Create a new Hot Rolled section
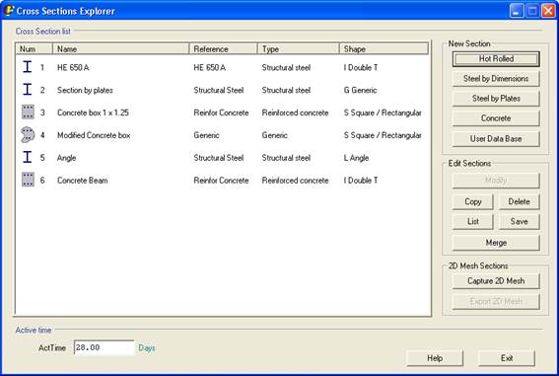 [x=496, y=59]
